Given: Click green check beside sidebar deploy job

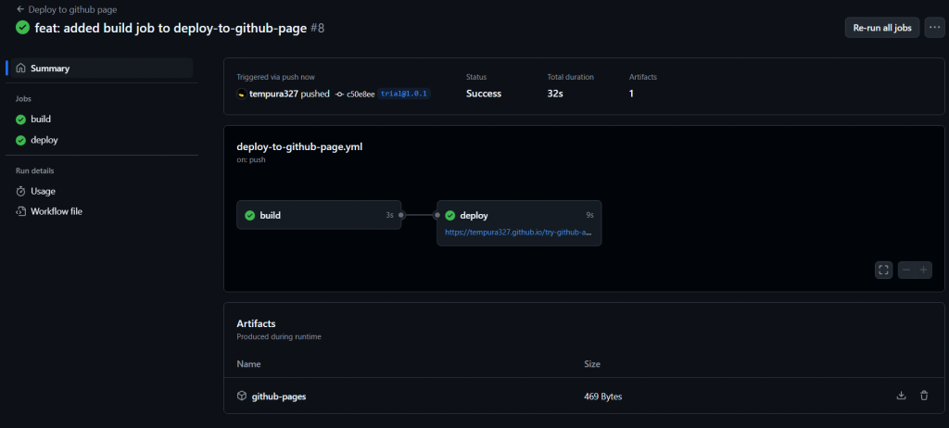Looking at the screenshot, I should (x=20, y=140).
